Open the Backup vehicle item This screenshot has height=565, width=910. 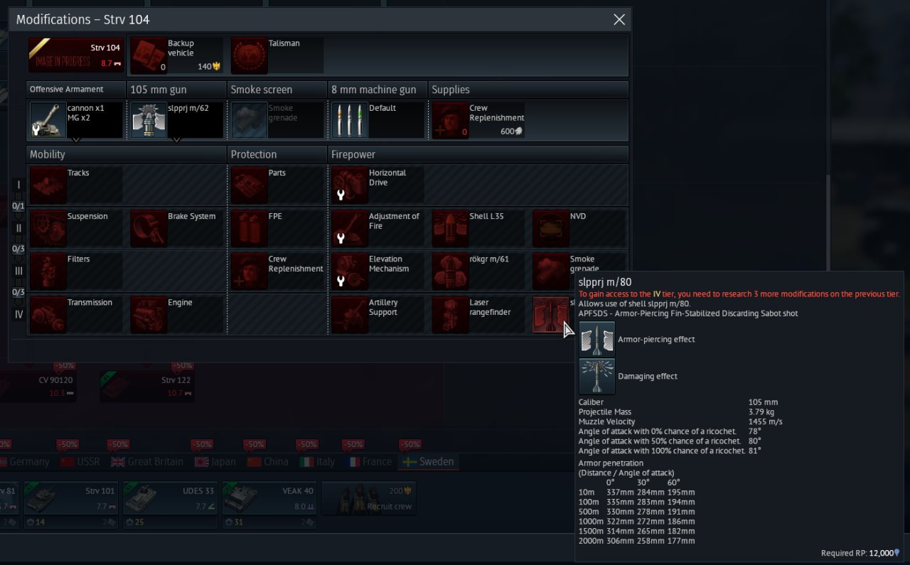click(176, 55)
